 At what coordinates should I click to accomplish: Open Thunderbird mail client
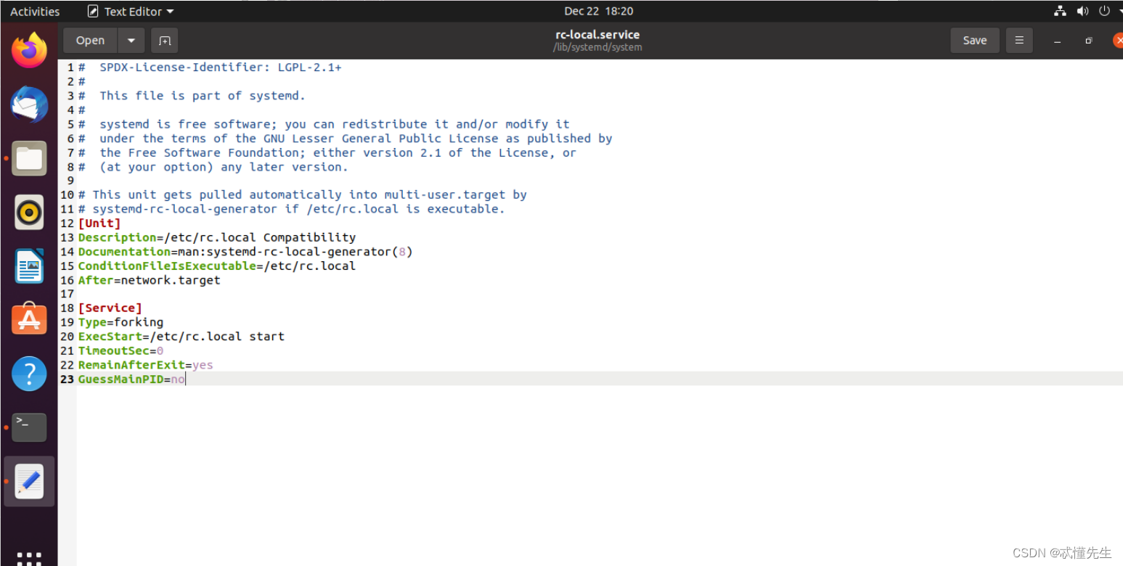click(x=29, y=104)
